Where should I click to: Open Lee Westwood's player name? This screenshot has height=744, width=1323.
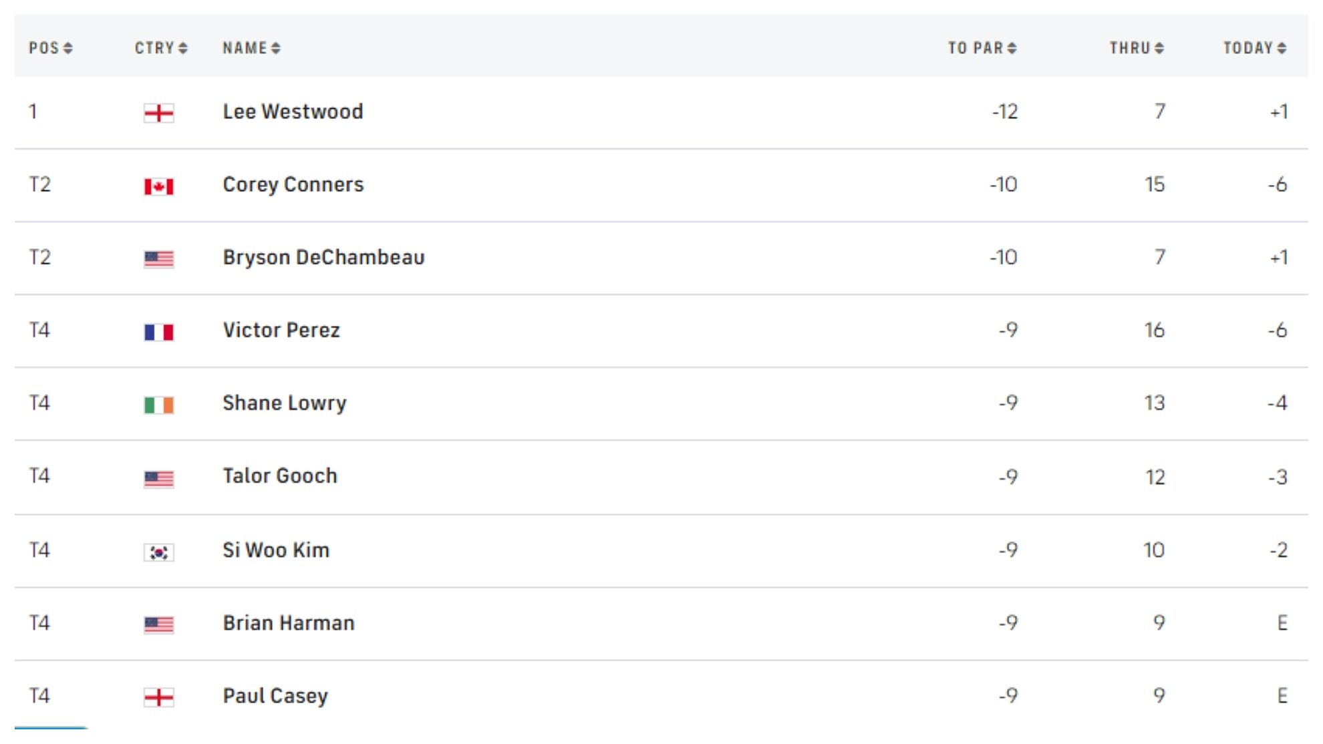point(293,112)
